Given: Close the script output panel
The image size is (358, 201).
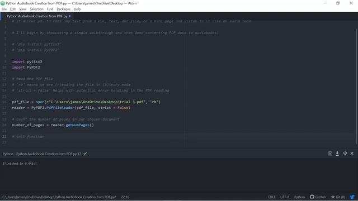Looking at the screenshot, I should coord(352,154).
